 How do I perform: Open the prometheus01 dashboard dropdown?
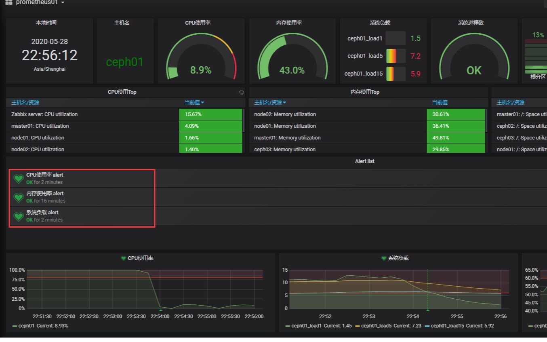[x=40, y=2]
